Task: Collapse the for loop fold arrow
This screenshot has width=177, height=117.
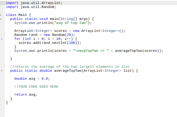Action: click(2, 39)
